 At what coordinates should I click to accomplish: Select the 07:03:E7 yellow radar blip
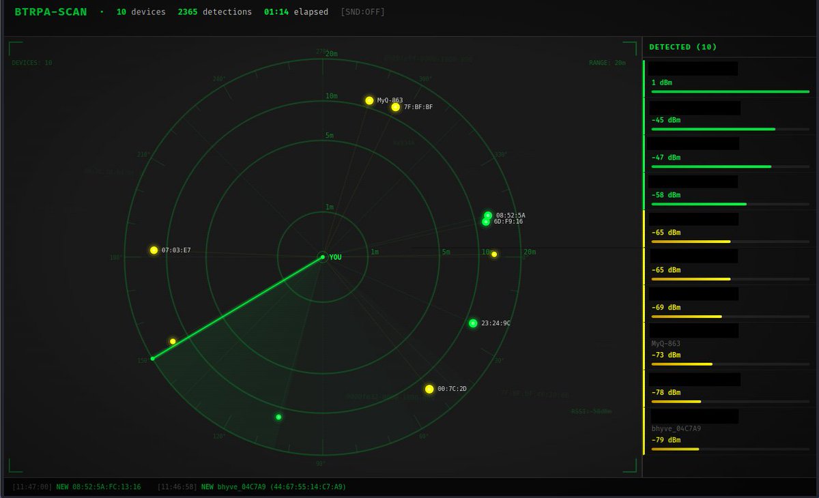pos(154,250)
